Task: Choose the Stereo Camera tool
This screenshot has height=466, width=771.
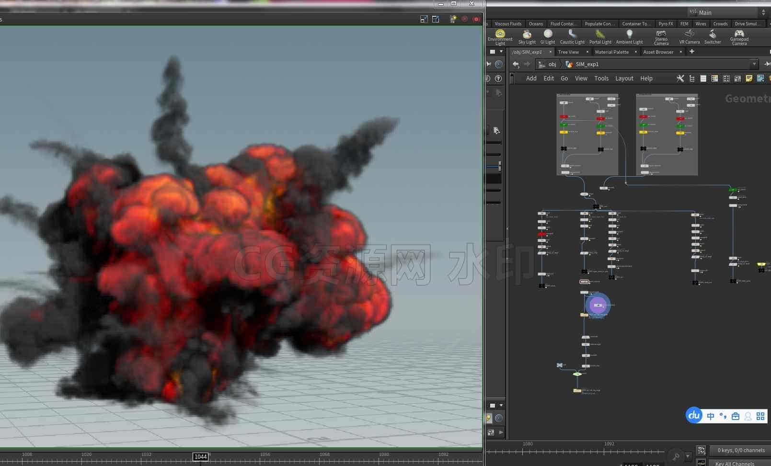Action: 661,37
